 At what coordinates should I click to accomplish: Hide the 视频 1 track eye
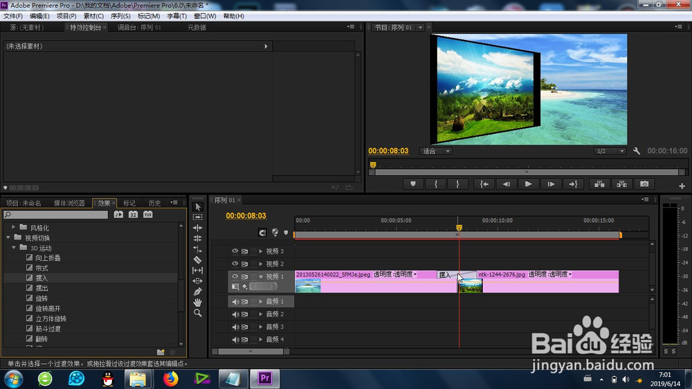[235, 276]
